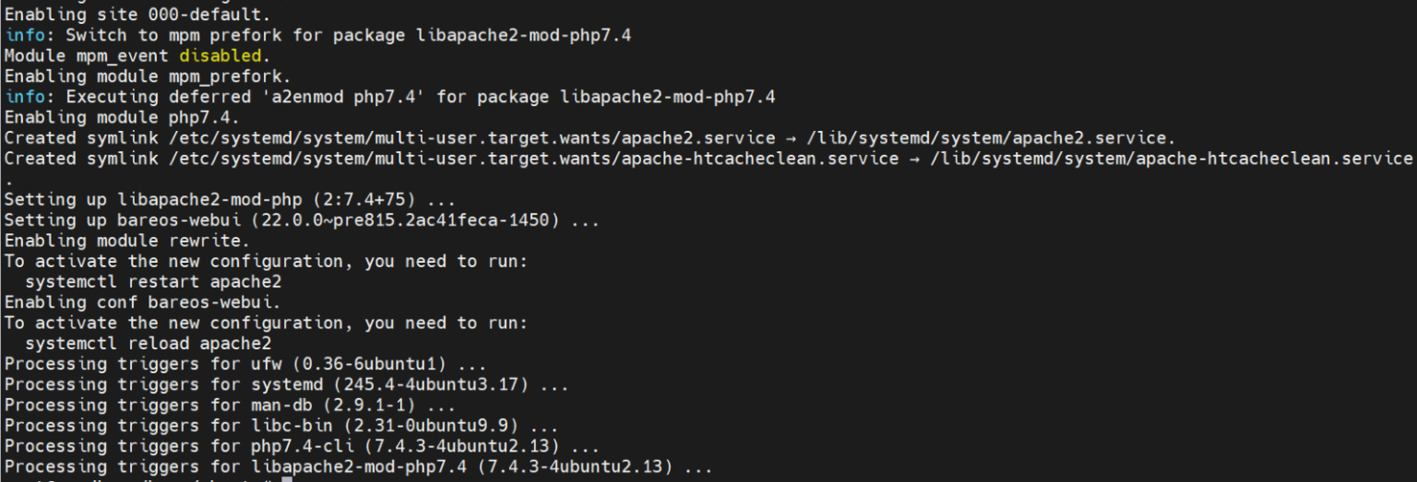Image resolution: width=1417 pixels, height=482 pixels.
Task: Click the "Processing triggers for ufw" line
Action: pyautogui.click(x=245, y=364)
